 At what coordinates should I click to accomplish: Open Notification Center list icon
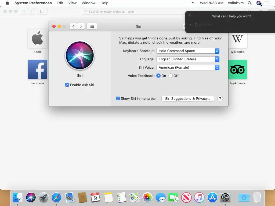[266, 3]
